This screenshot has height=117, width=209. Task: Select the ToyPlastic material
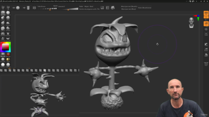8,65
